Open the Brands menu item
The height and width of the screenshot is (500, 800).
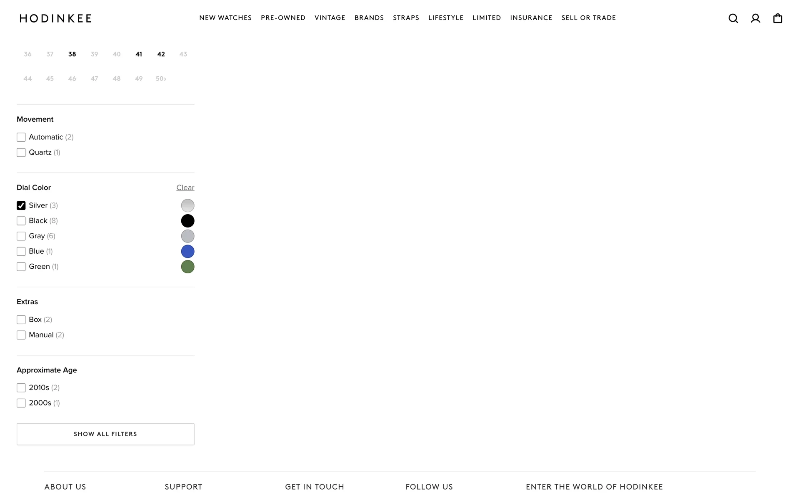pyautogui.click(x=369, y=18)
